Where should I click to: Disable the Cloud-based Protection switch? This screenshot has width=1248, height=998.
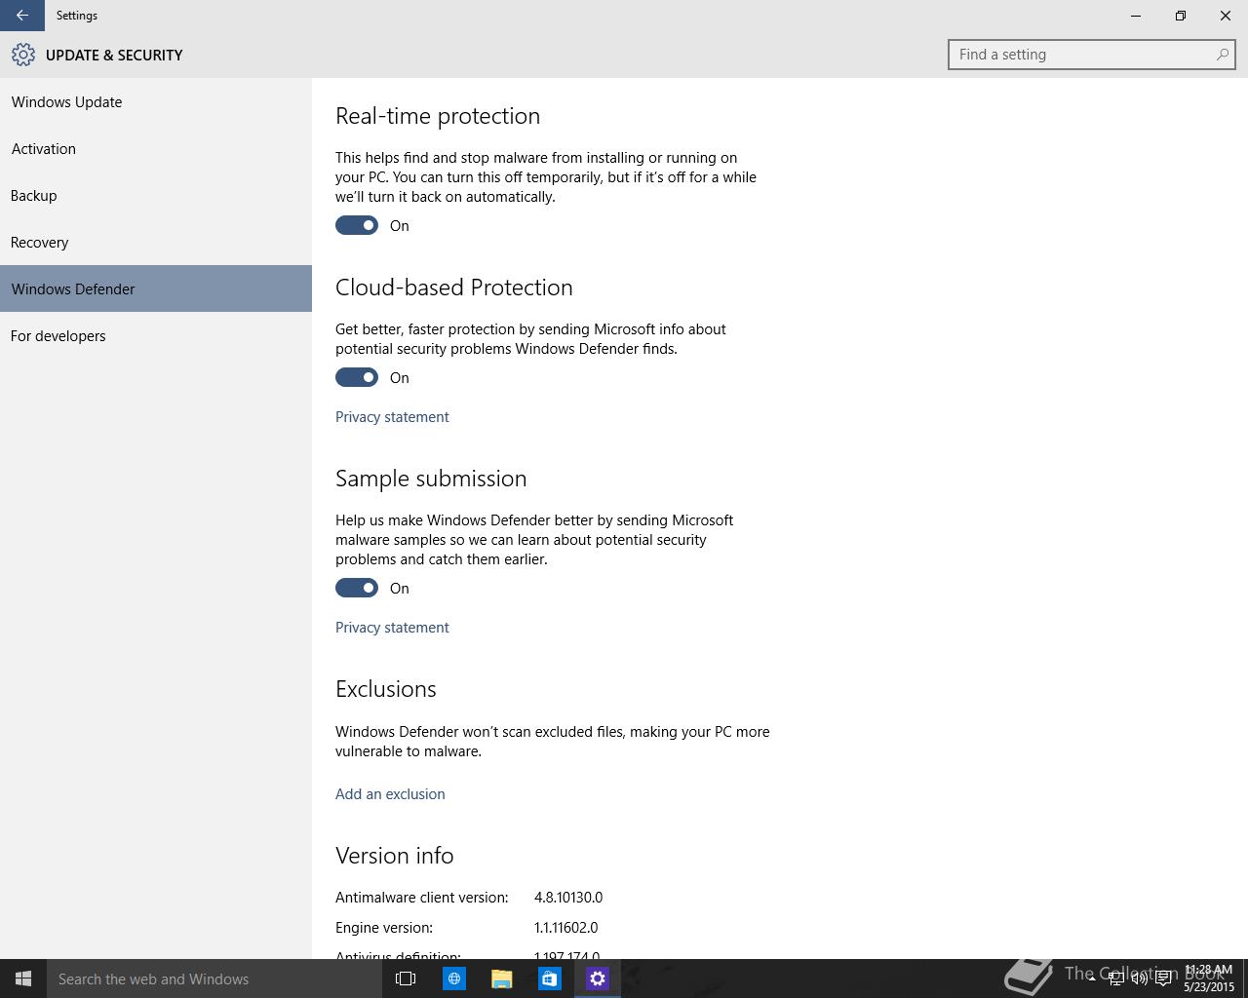click(357, 377)
